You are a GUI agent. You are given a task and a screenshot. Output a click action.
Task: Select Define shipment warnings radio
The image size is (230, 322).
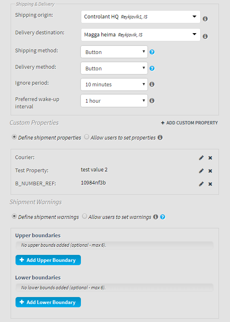(14, 216)
